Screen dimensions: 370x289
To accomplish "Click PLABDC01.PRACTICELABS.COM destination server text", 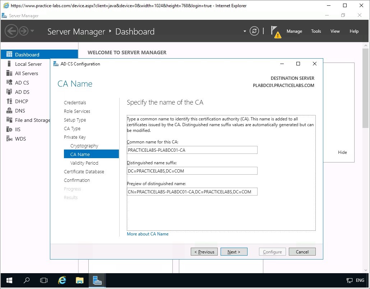I will [x=283, y=86].
